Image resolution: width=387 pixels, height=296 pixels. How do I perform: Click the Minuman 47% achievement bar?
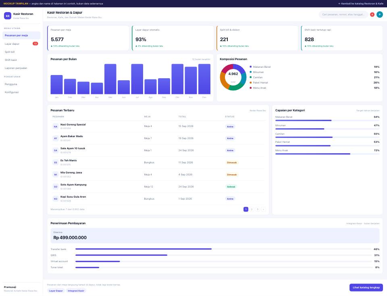327,129
